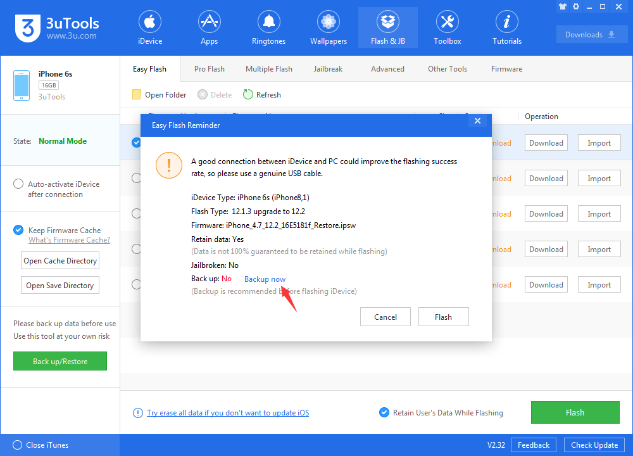Click the green Flash button at bottom

tap(575, 412)
